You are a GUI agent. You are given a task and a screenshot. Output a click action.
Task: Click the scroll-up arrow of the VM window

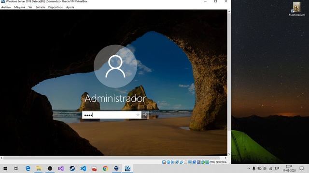pos(229,12)
